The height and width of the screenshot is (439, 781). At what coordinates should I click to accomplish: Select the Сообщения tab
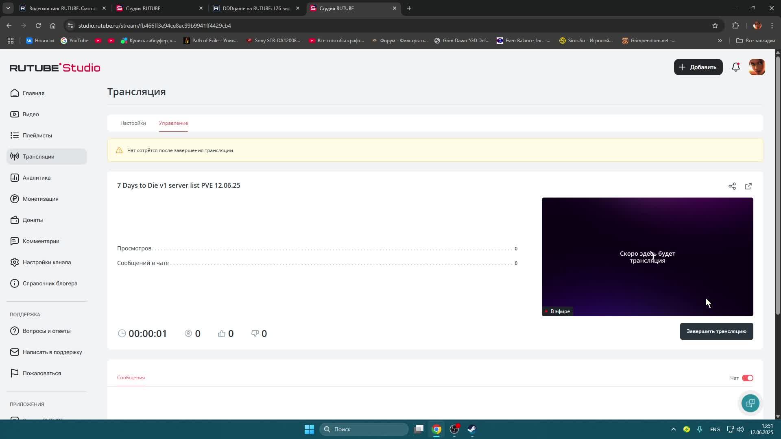[x=131, y=378]
